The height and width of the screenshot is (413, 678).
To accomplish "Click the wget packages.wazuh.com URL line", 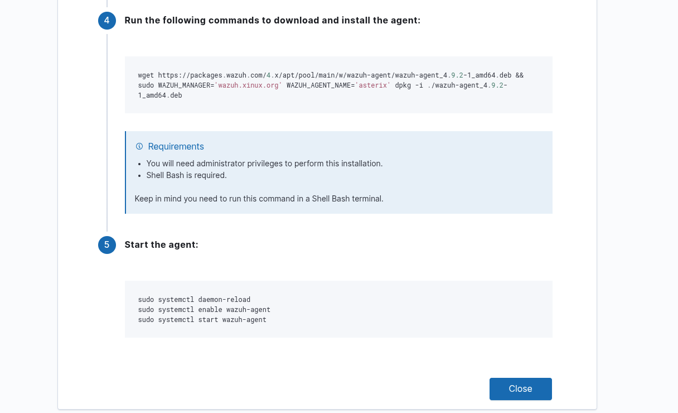I will tap(330, 75).
